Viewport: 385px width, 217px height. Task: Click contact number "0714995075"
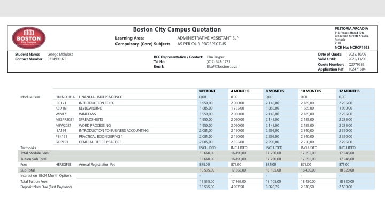pyautogui.click(x=57, y=59)
